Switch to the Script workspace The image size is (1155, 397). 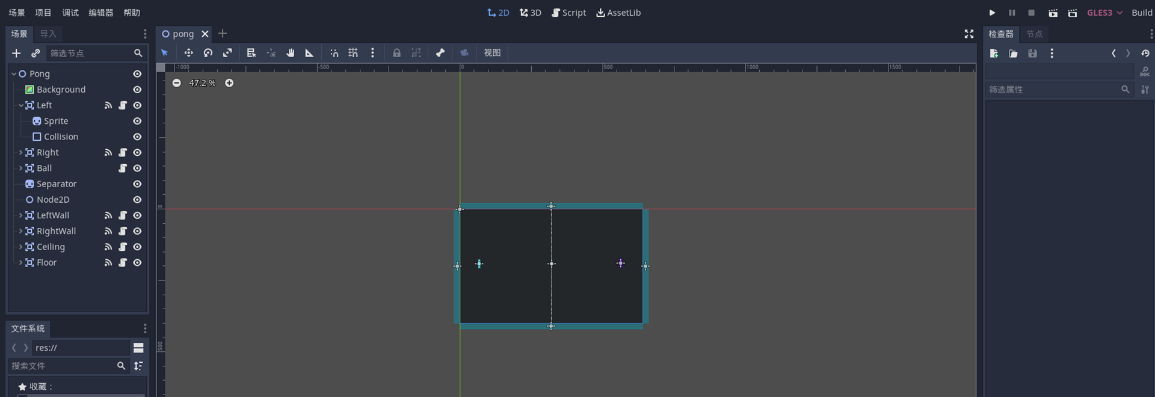pyautogui.click(x=568, y=13)
